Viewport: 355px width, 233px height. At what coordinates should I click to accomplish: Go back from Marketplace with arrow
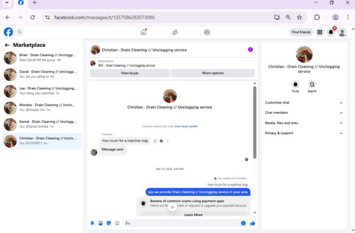coord(7,45)
